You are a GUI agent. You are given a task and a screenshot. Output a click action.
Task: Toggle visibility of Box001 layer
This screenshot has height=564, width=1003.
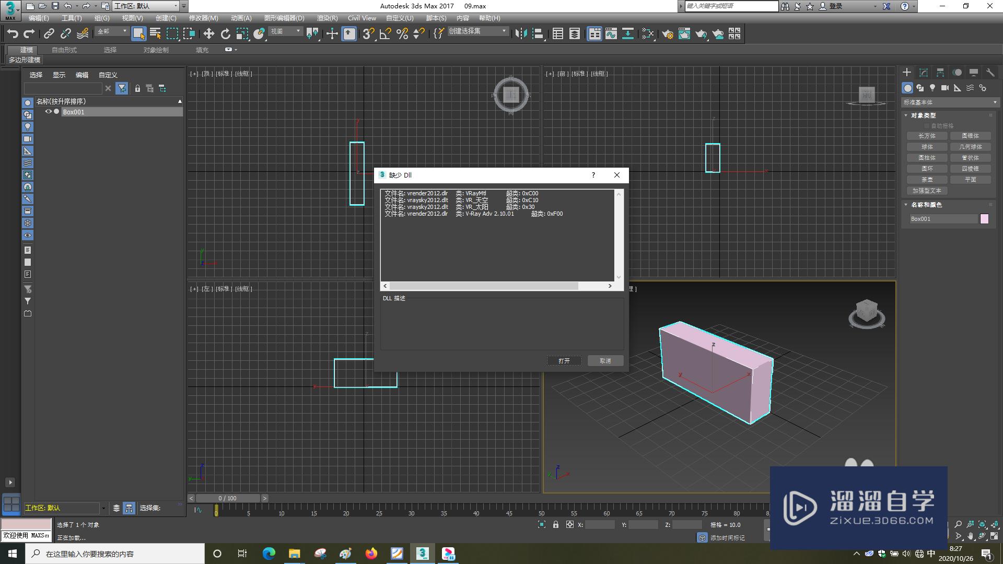[47, 112]
